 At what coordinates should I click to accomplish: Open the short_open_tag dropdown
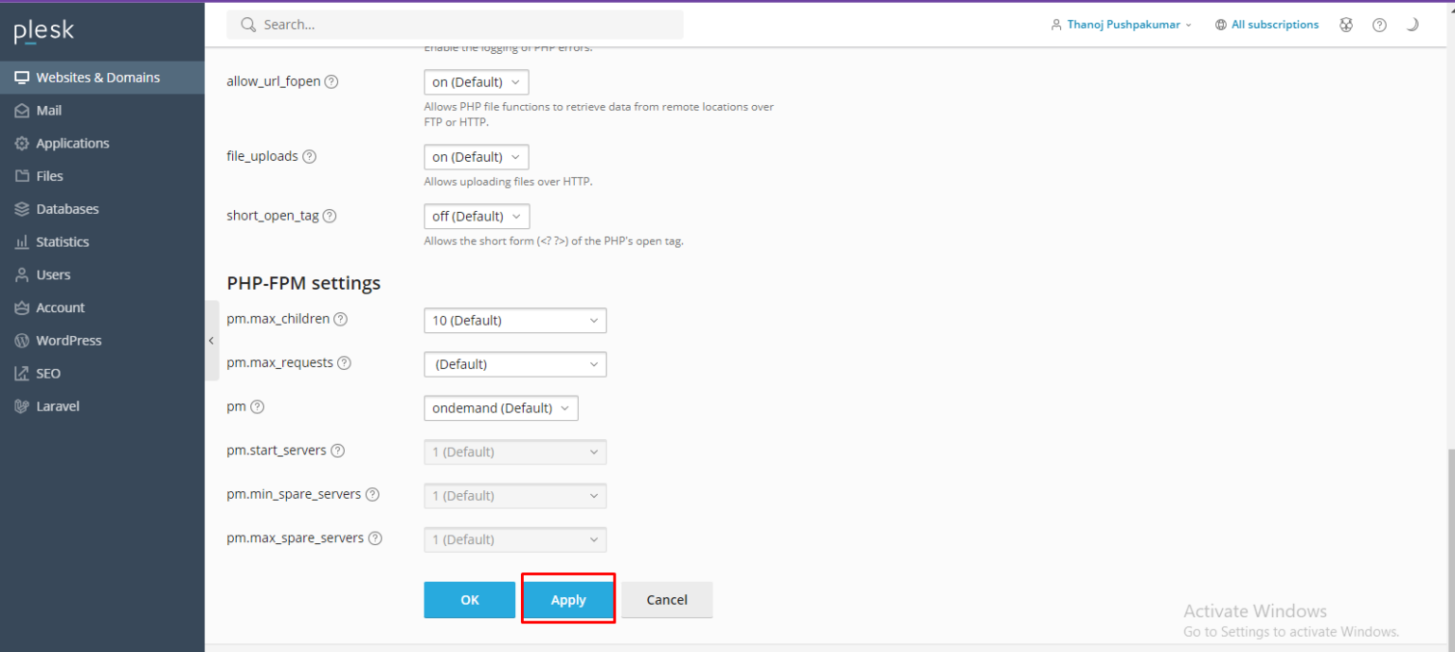click(476, 217)
